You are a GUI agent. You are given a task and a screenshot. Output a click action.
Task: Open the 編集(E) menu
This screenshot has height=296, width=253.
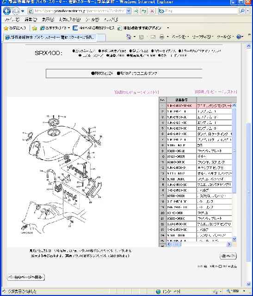tap(31, 19)
